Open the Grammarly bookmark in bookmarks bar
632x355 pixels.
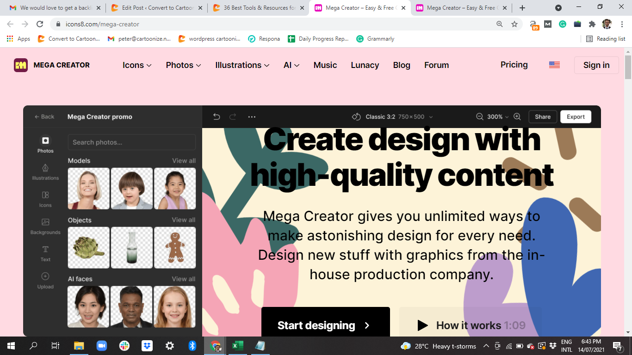pos(375,39)
